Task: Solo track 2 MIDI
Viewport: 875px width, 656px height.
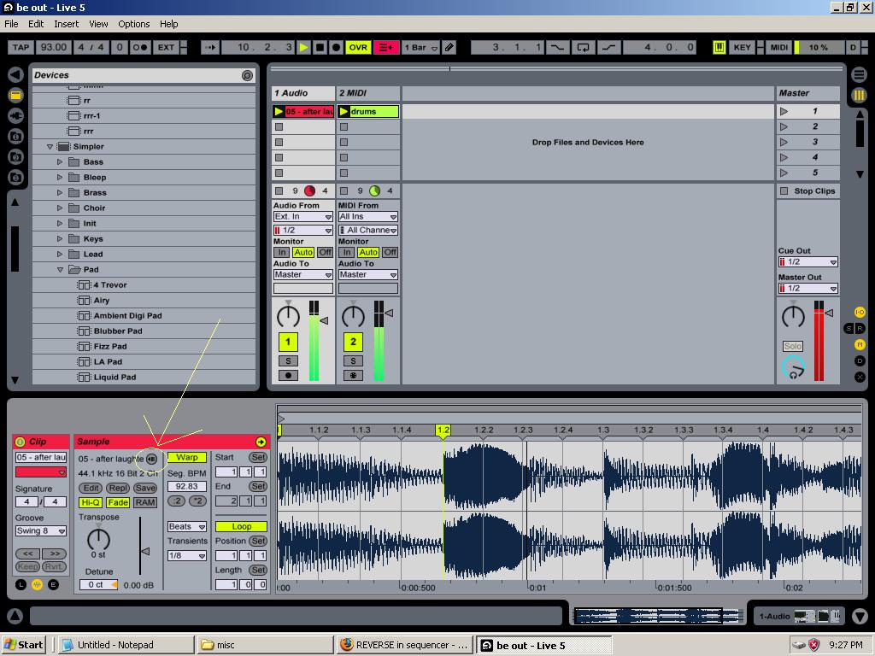Action: click(x=353, y=361)
